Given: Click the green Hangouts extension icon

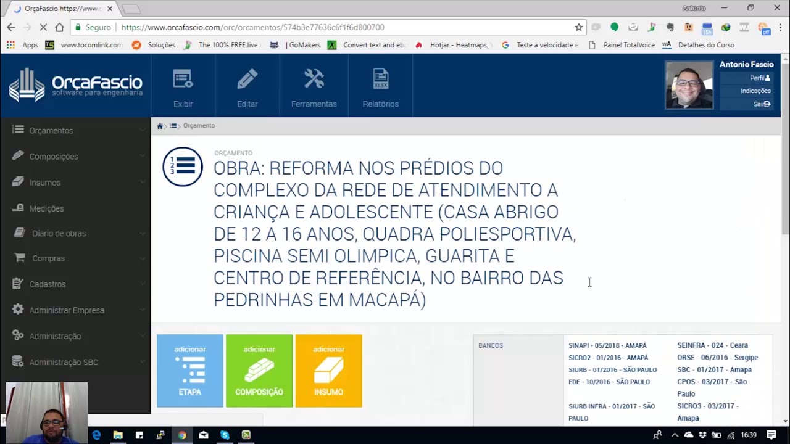Looking at the screenshot, I should click(x=614, y=27).
